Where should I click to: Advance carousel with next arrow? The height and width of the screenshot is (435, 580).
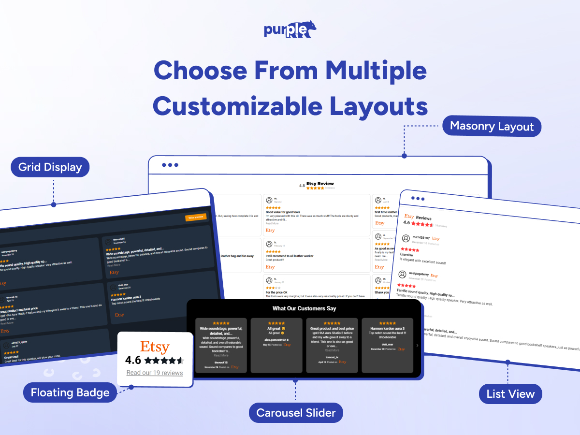tap(418, 346)
